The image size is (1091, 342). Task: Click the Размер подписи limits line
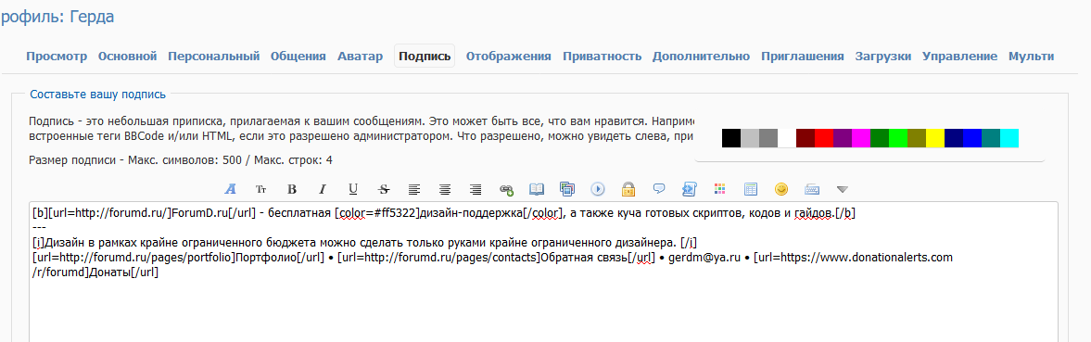click(180, 159)
